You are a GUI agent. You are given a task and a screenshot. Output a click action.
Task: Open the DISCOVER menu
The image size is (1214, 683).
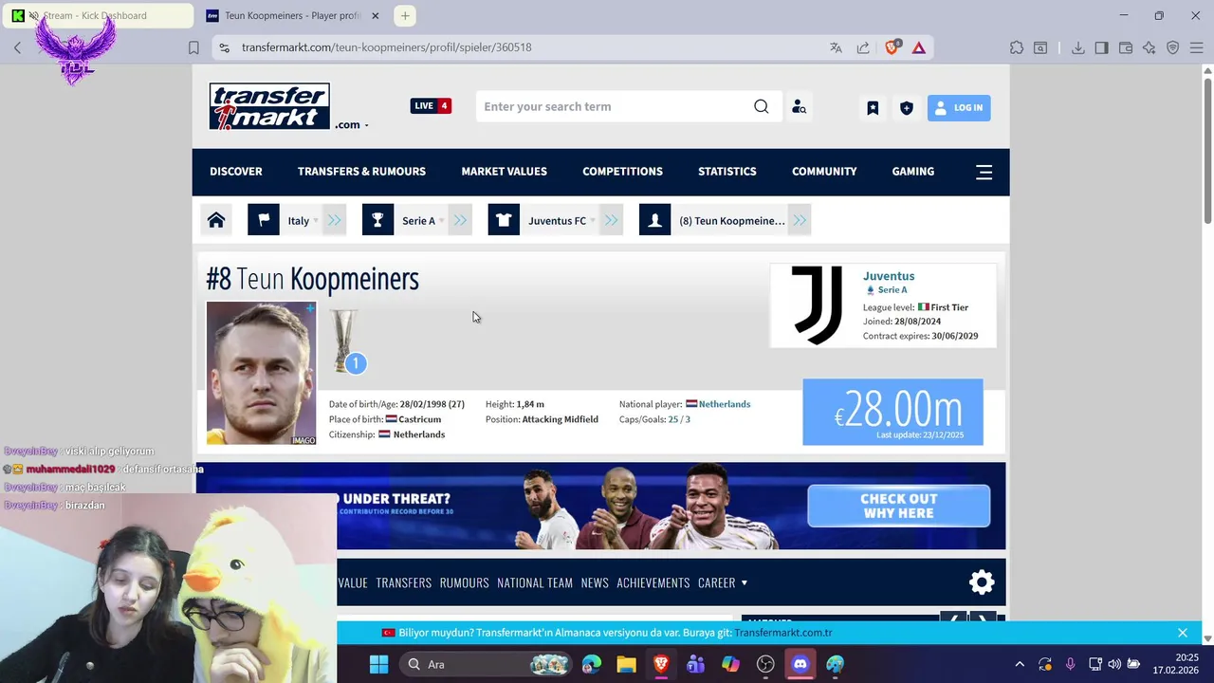pyautogui.click(x=236, y=172)
